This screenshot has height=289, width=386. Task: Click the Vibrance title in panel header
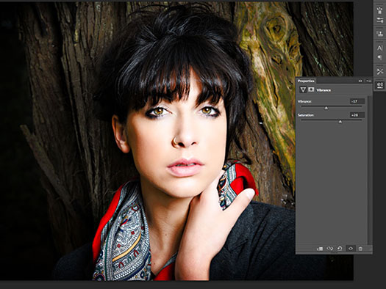click(x=324, y=90)
